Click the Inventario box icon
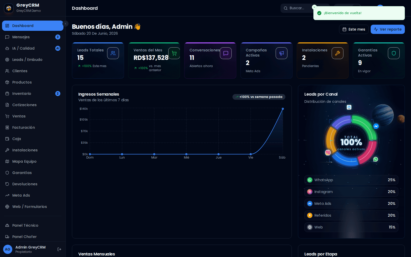This screenshot has height=257, width=411. coord(7,94)
